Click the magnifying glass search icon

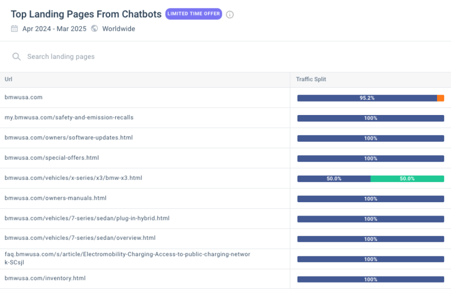(16, 57)
